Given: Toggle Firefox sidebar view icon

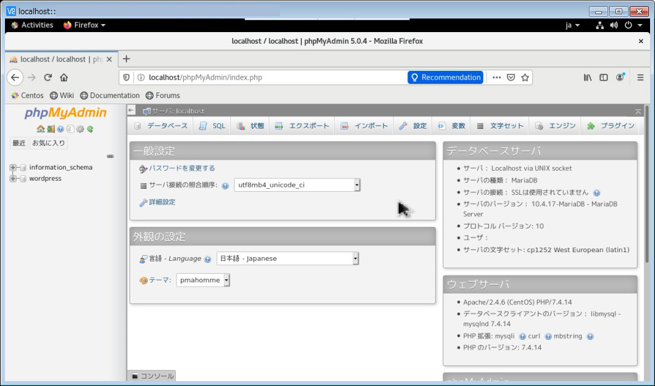Looking at the screenshot, I should pyautogui.click(x=604, y=77).
